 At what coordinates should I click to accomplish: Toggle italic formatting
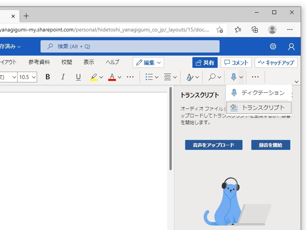click(x=63, y=77)
